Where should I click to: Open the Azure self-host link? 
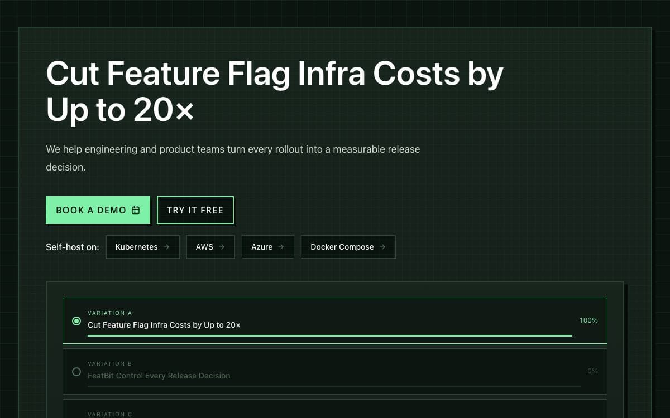[268, 247]
